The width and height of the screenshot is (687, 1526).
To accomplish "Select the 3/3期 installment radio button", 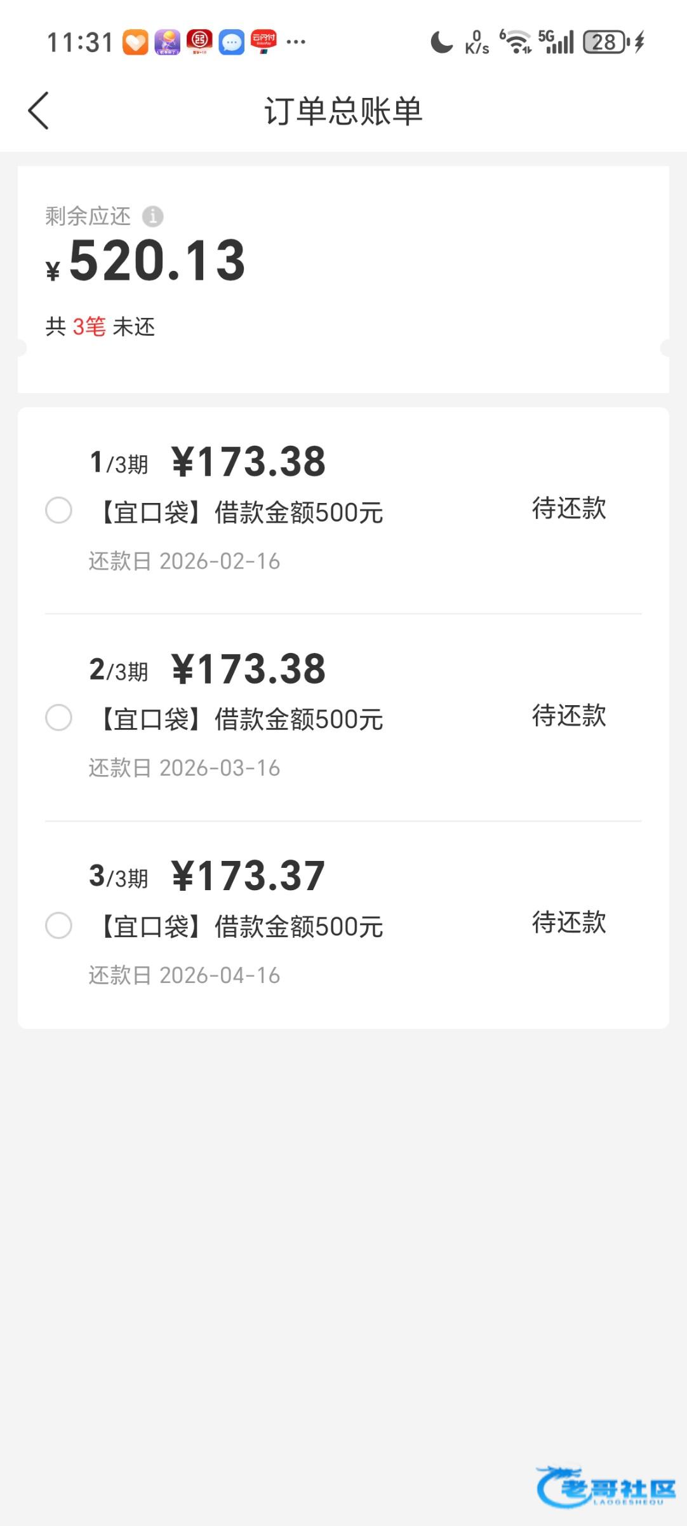I will (x=59, y=925).
